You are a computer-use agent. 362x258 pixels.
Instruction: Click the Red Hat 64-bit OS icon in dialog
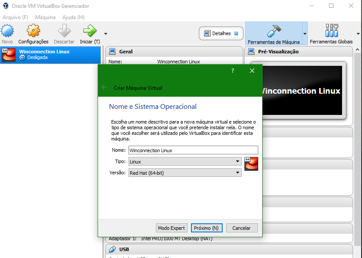click(x=251, y=164)
